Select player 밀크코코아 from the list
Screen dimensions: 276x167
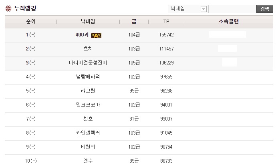click(88, 105)
